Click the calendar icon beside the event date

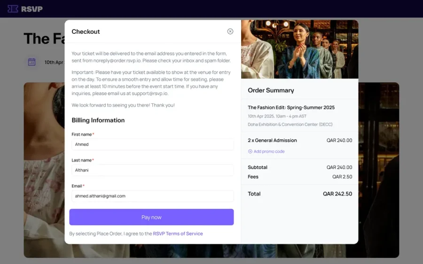pyautogui.click(x=32, y=62)
